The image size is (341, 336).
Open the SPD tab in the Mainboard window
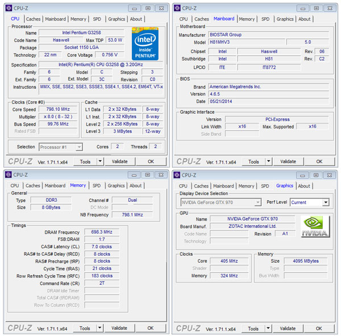tap(265, 19)
